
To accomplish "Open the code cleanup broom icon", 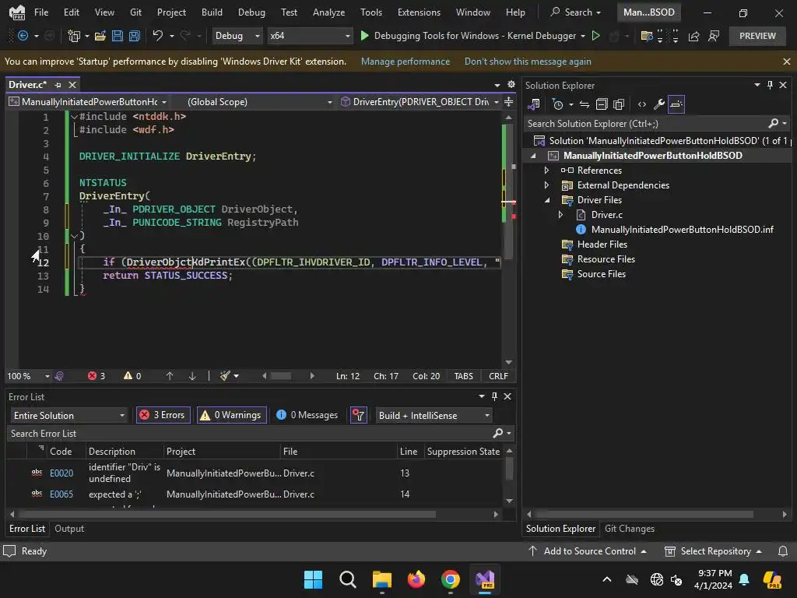I will pos(225,376).
